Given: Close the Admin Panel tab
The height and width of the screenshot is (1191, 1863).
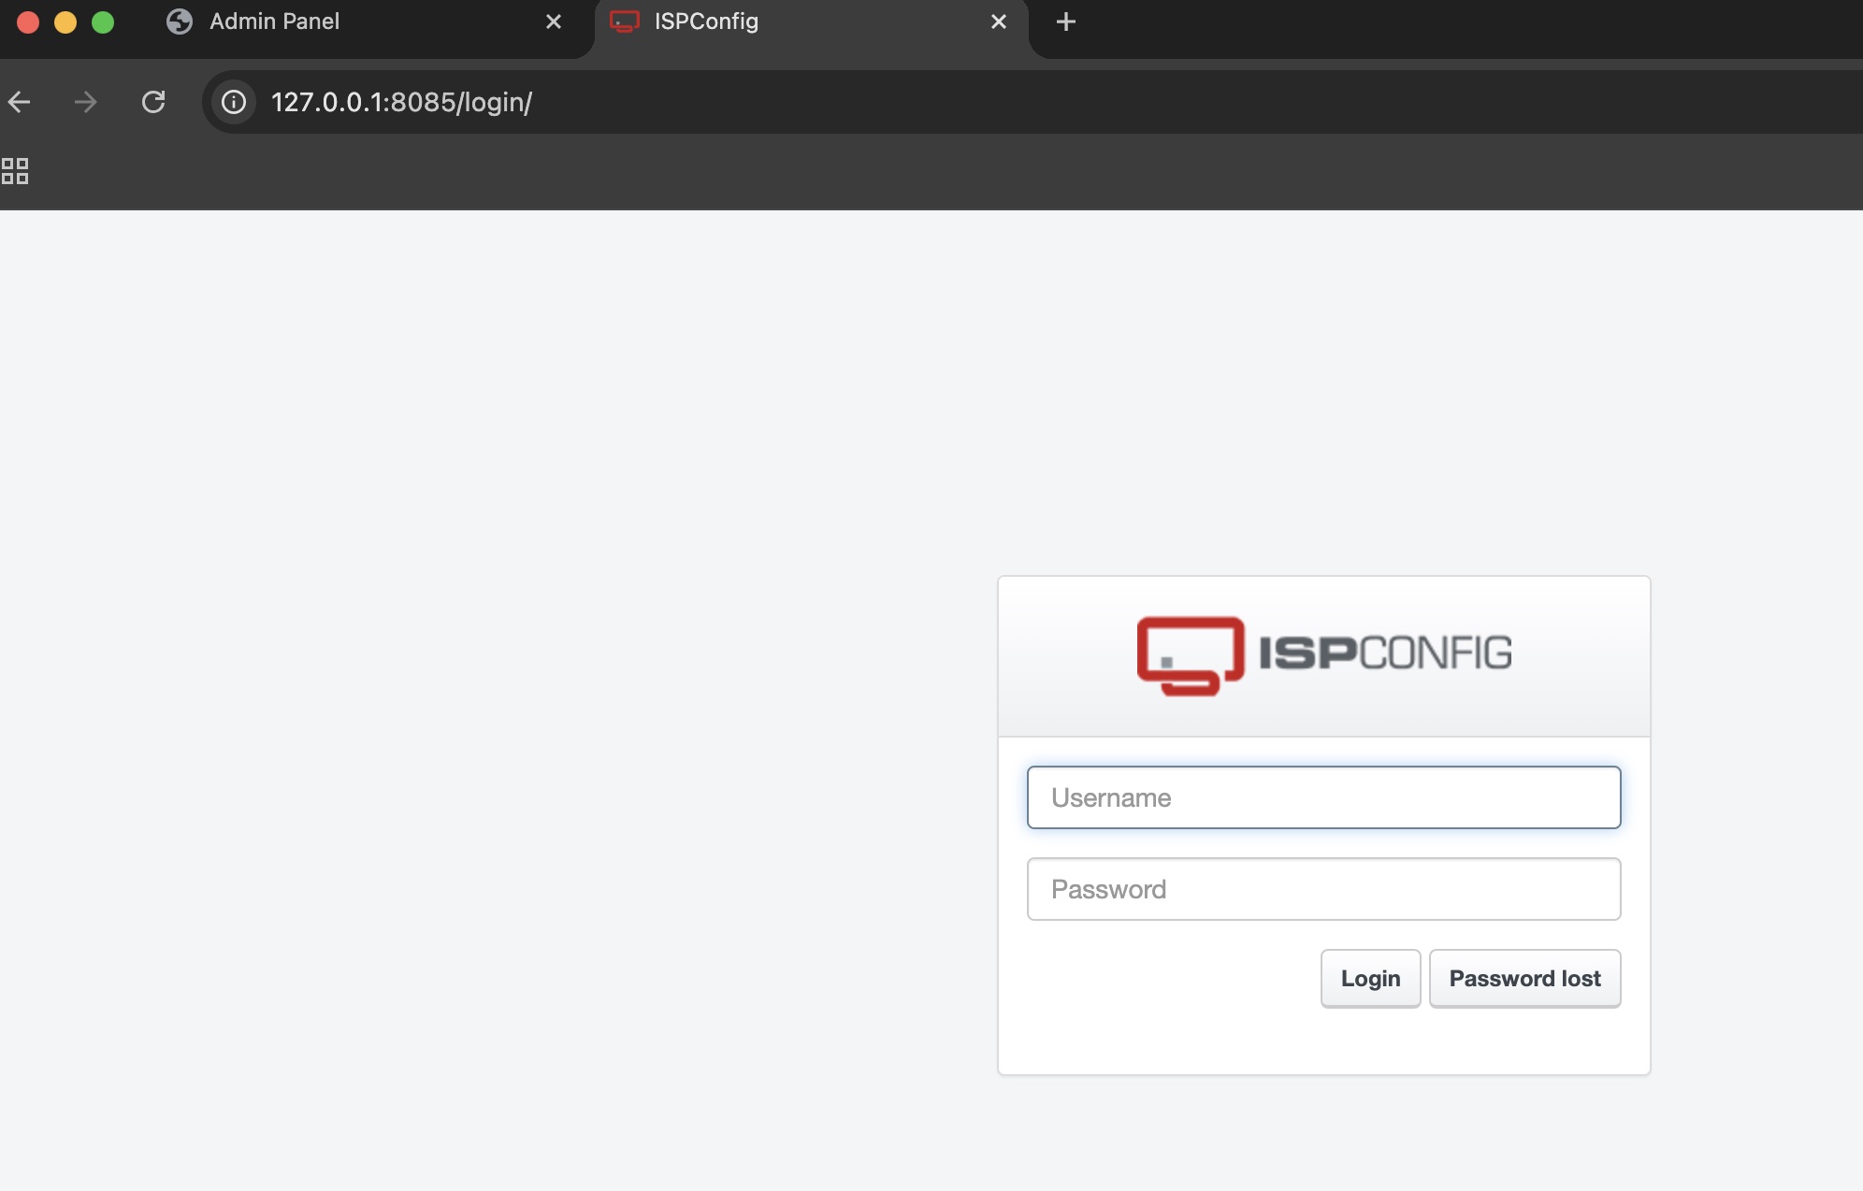Looking at the screenshot, I should pyautogui.click(x=554, y=22).
